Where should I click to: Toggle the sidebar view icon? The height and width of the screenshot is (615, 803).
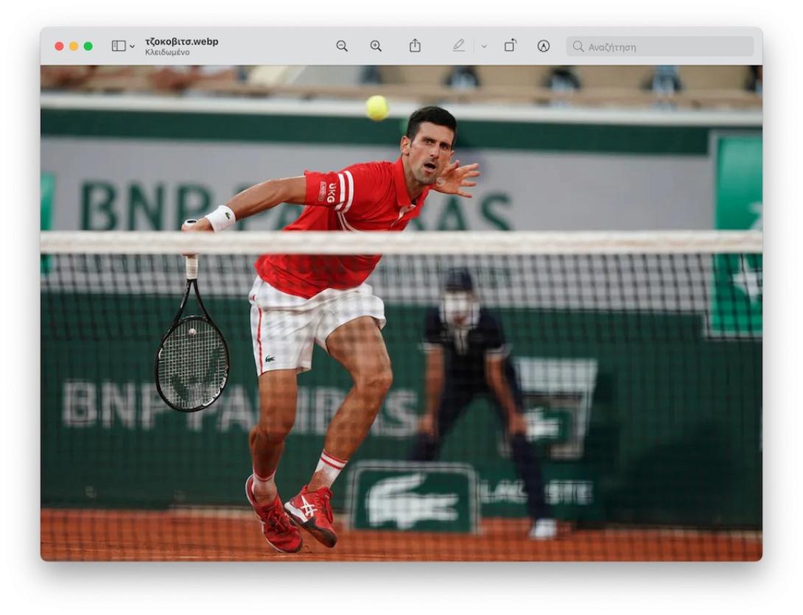coord(119,46)
